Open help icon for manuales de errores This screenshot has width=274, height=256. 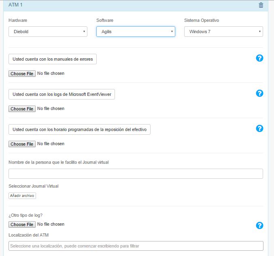pos(259,58)
